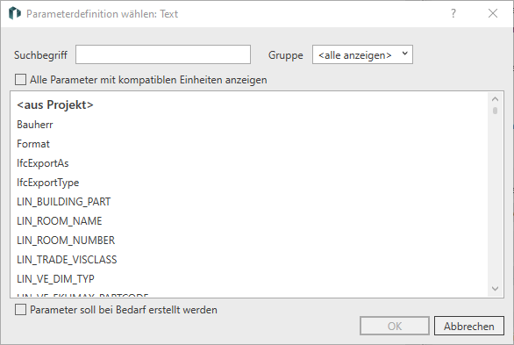
Task: Open help via the question mark icon
Action: point(453,13)
